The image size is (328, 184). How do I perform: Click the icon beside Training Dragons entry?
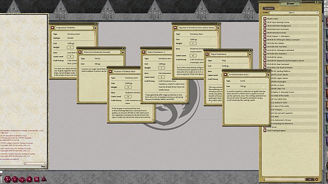(x=265, y=131)
